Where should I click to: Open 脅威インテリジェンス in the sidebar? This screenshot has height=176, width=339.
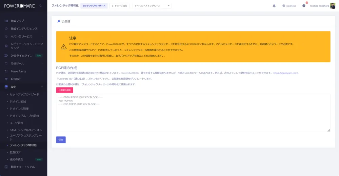24,28
